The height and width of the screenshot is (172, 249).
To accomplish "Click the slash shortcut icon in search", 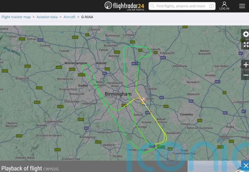I will click(x=211, y=6).
